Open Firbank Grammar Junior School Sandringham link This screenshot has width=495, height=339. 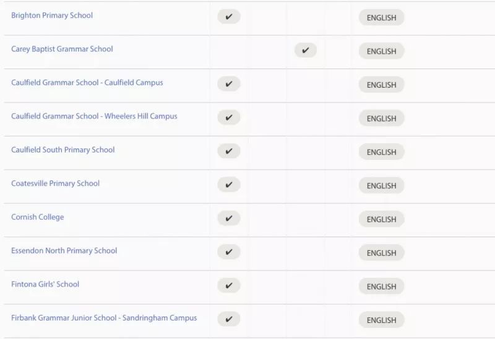(x=104, y=318)
